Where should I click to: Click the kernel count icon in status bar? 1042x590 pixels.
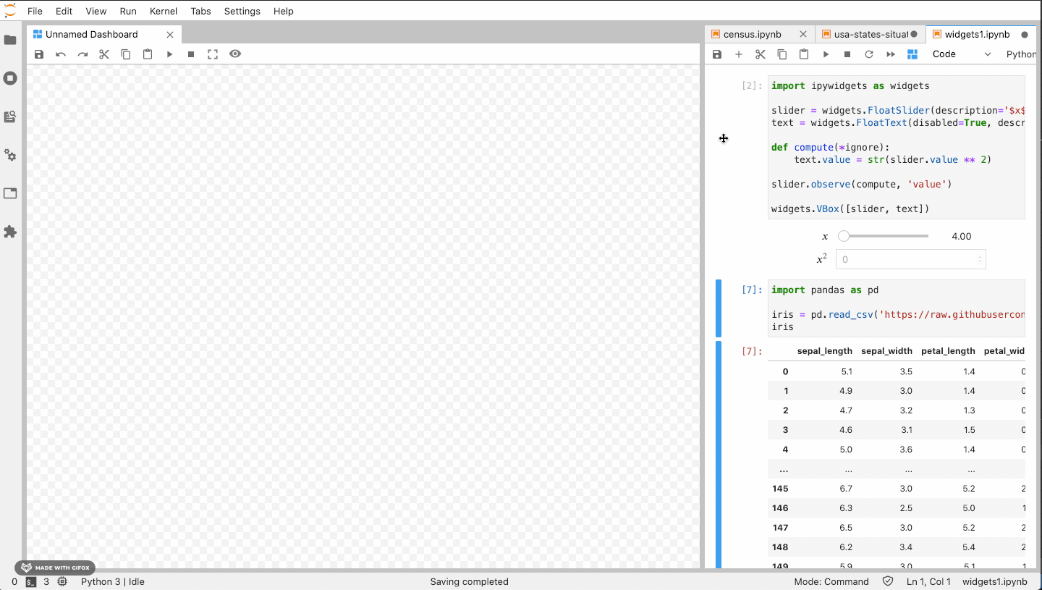click(x=62, y=581)
